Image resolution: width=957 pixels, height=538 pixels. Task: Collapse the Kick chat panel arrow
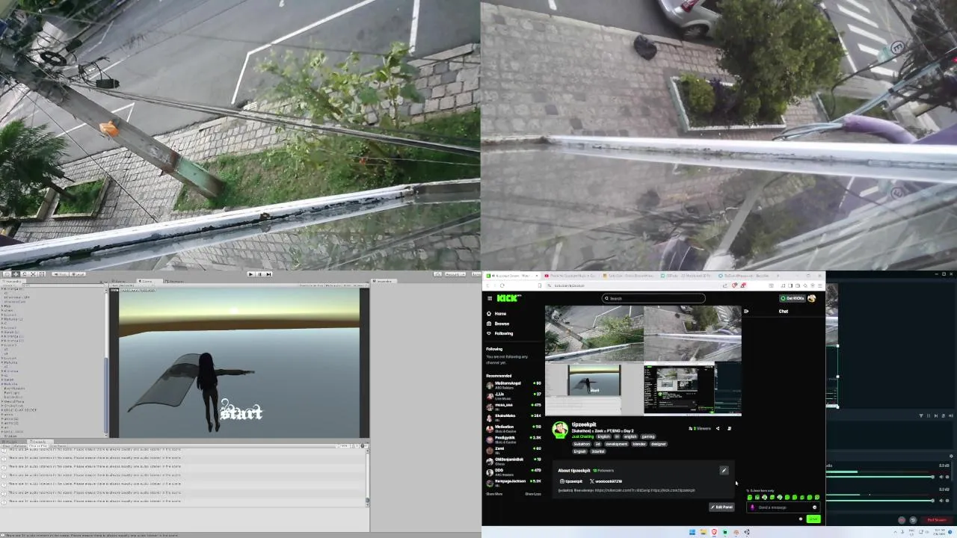tap(746, 311)
